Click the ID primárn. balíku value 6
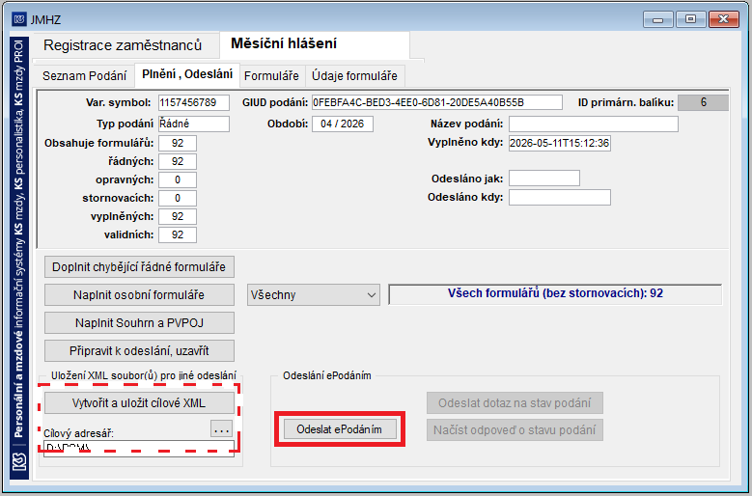 point(703,102)
